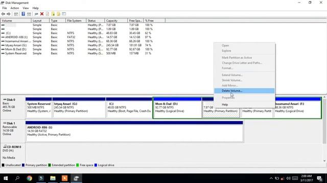Open the Action Center notification icon
Screen dimensions: 327x183
tap(320, 178)
